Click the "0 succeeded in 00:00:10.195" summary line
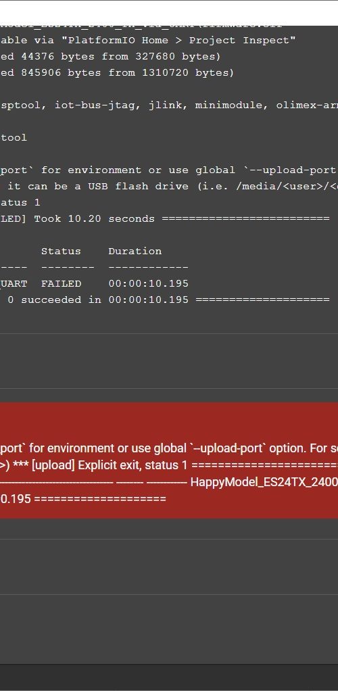338x691 pixels. (98, 300)
